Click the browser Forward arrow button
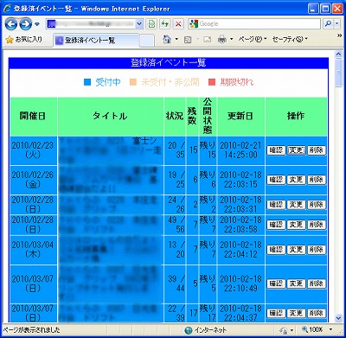This screenshot has height=338, width=346. tap(25, 24)
